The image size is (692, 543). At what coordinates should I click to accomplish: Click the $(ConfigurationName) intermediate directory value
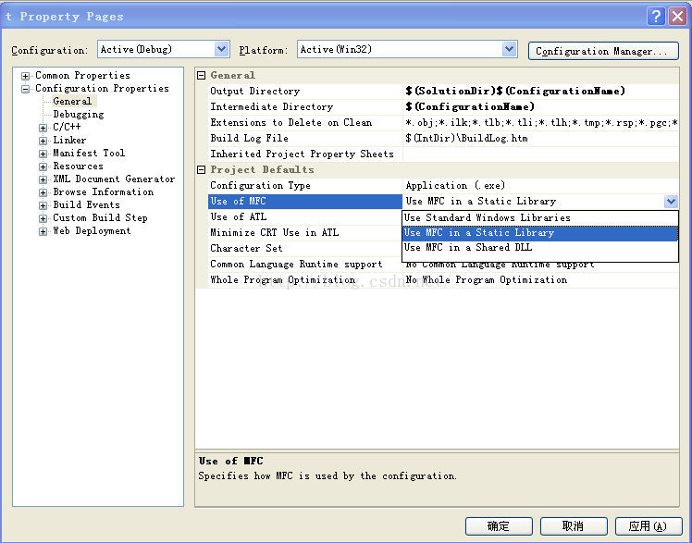point(470,106)
